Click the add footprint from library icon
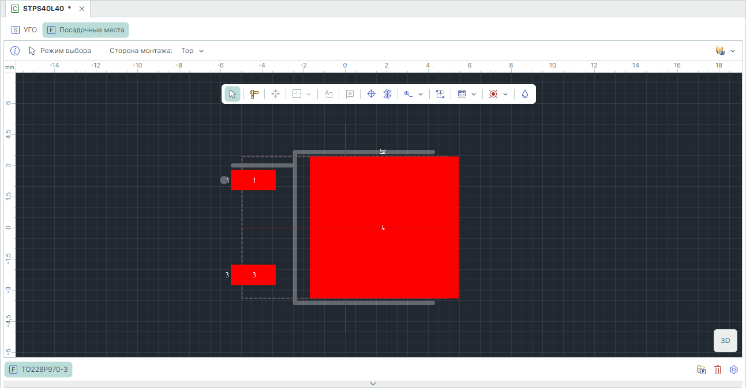 702,370
